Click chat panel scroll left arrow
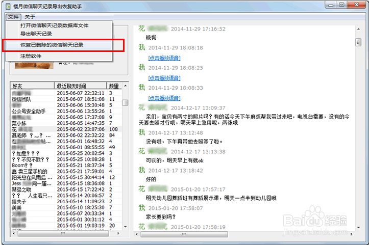The image size is (369, 245). pyautogui.click(x=137, y=234)
